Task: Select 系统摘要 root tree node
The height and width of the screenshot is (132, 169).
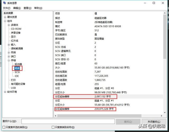Action: click(8, 13)
